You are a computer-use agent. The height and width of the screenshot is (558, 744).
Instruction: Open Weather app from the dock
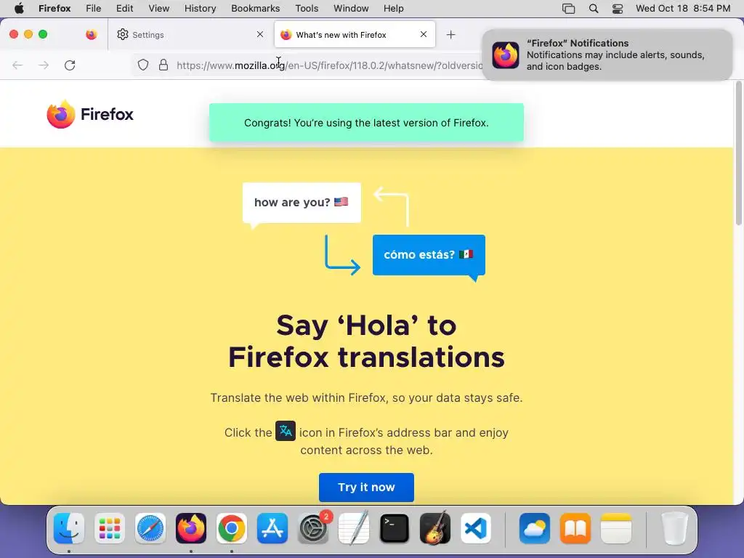tap(535, 528)
